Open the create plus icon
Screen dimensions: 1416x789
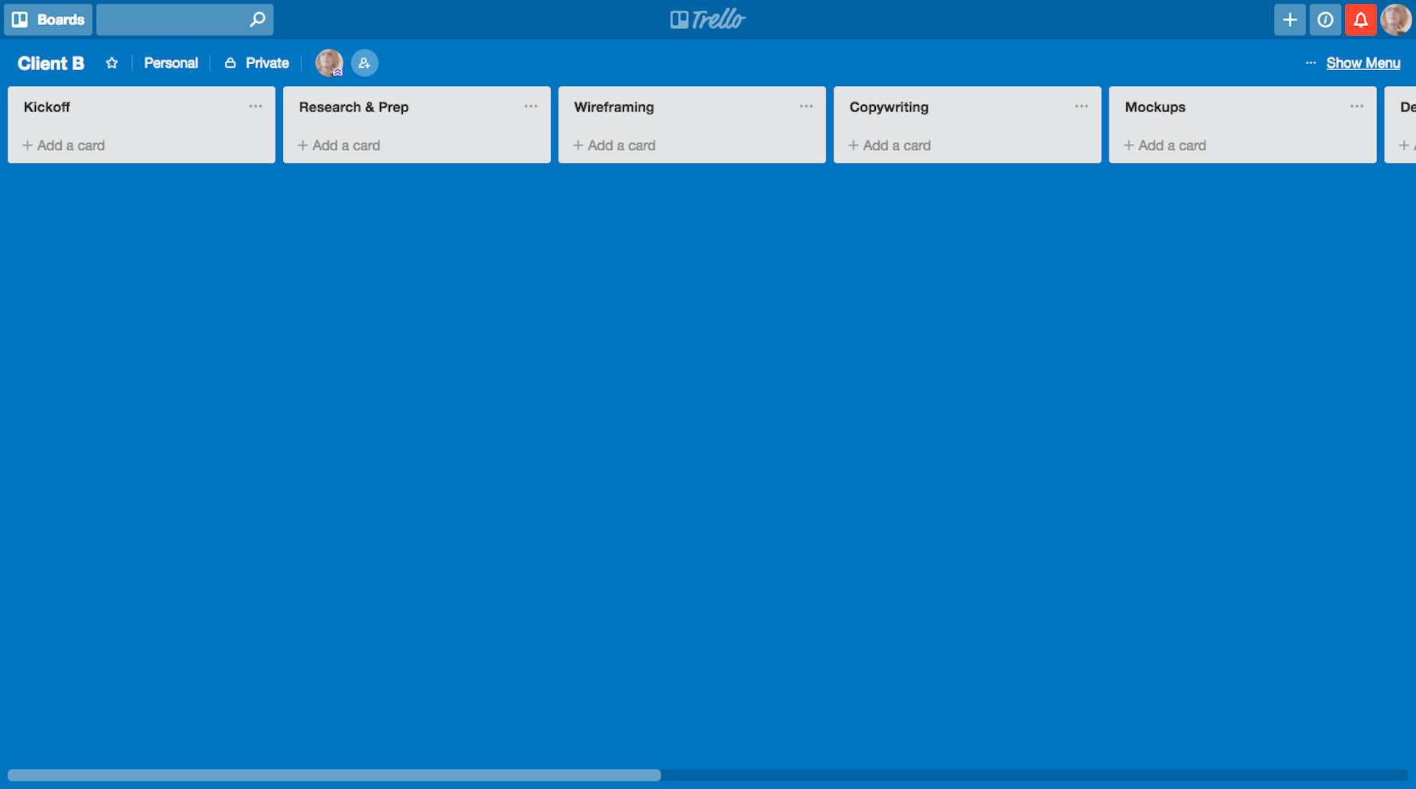[1289, 20]
